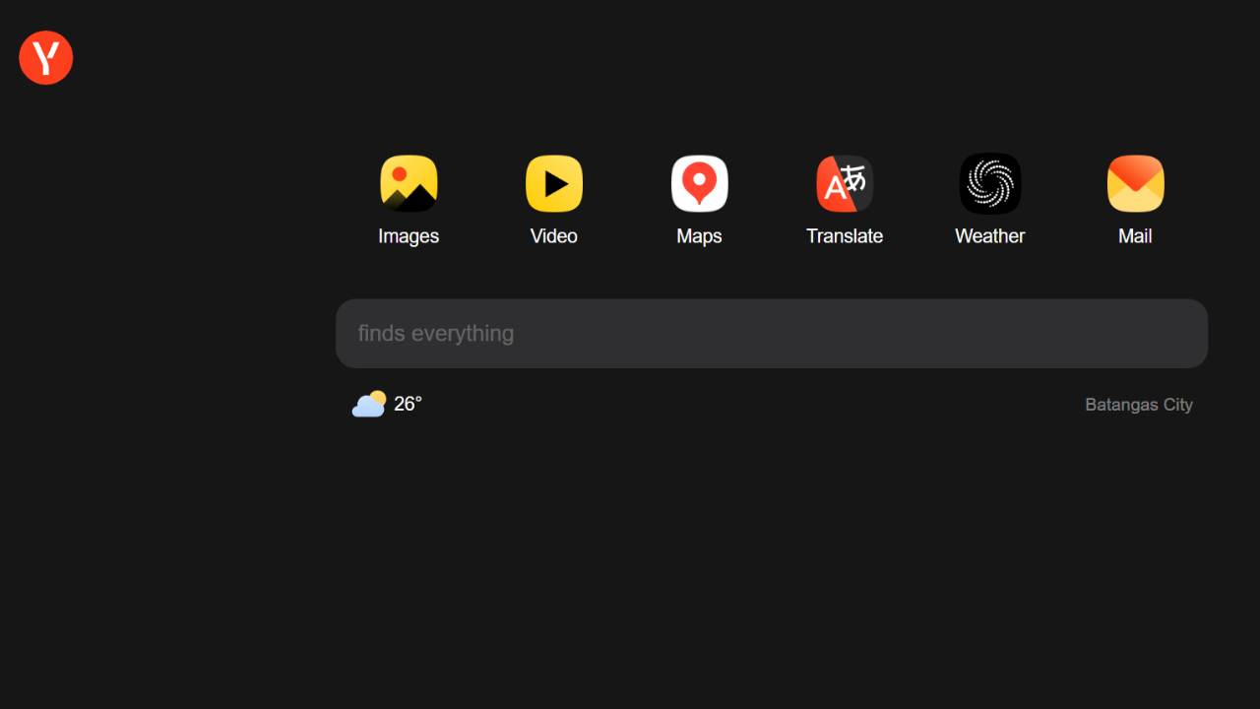Click the 26° temperature reading

tap(408, 404)
